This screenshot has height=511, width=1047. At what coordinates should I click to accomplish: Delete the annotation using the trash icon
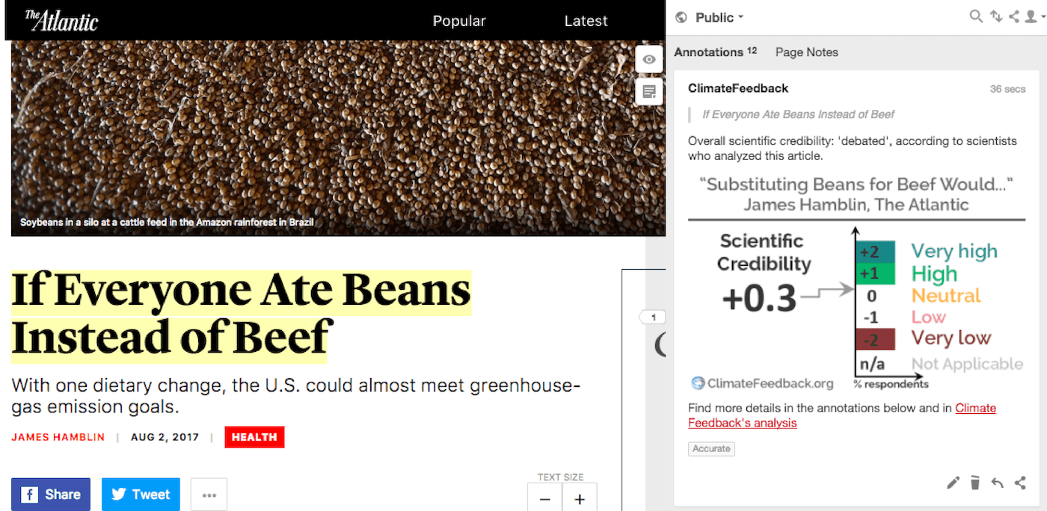[975, 483]
